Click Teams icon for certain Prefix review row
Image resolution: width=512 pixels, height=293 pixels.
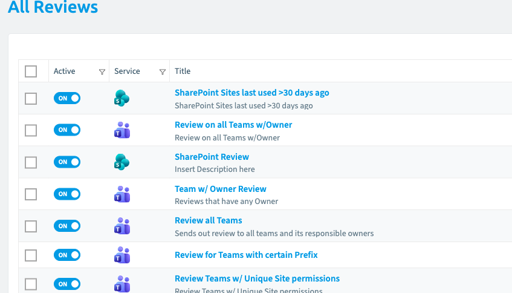(x=122, y=255)
